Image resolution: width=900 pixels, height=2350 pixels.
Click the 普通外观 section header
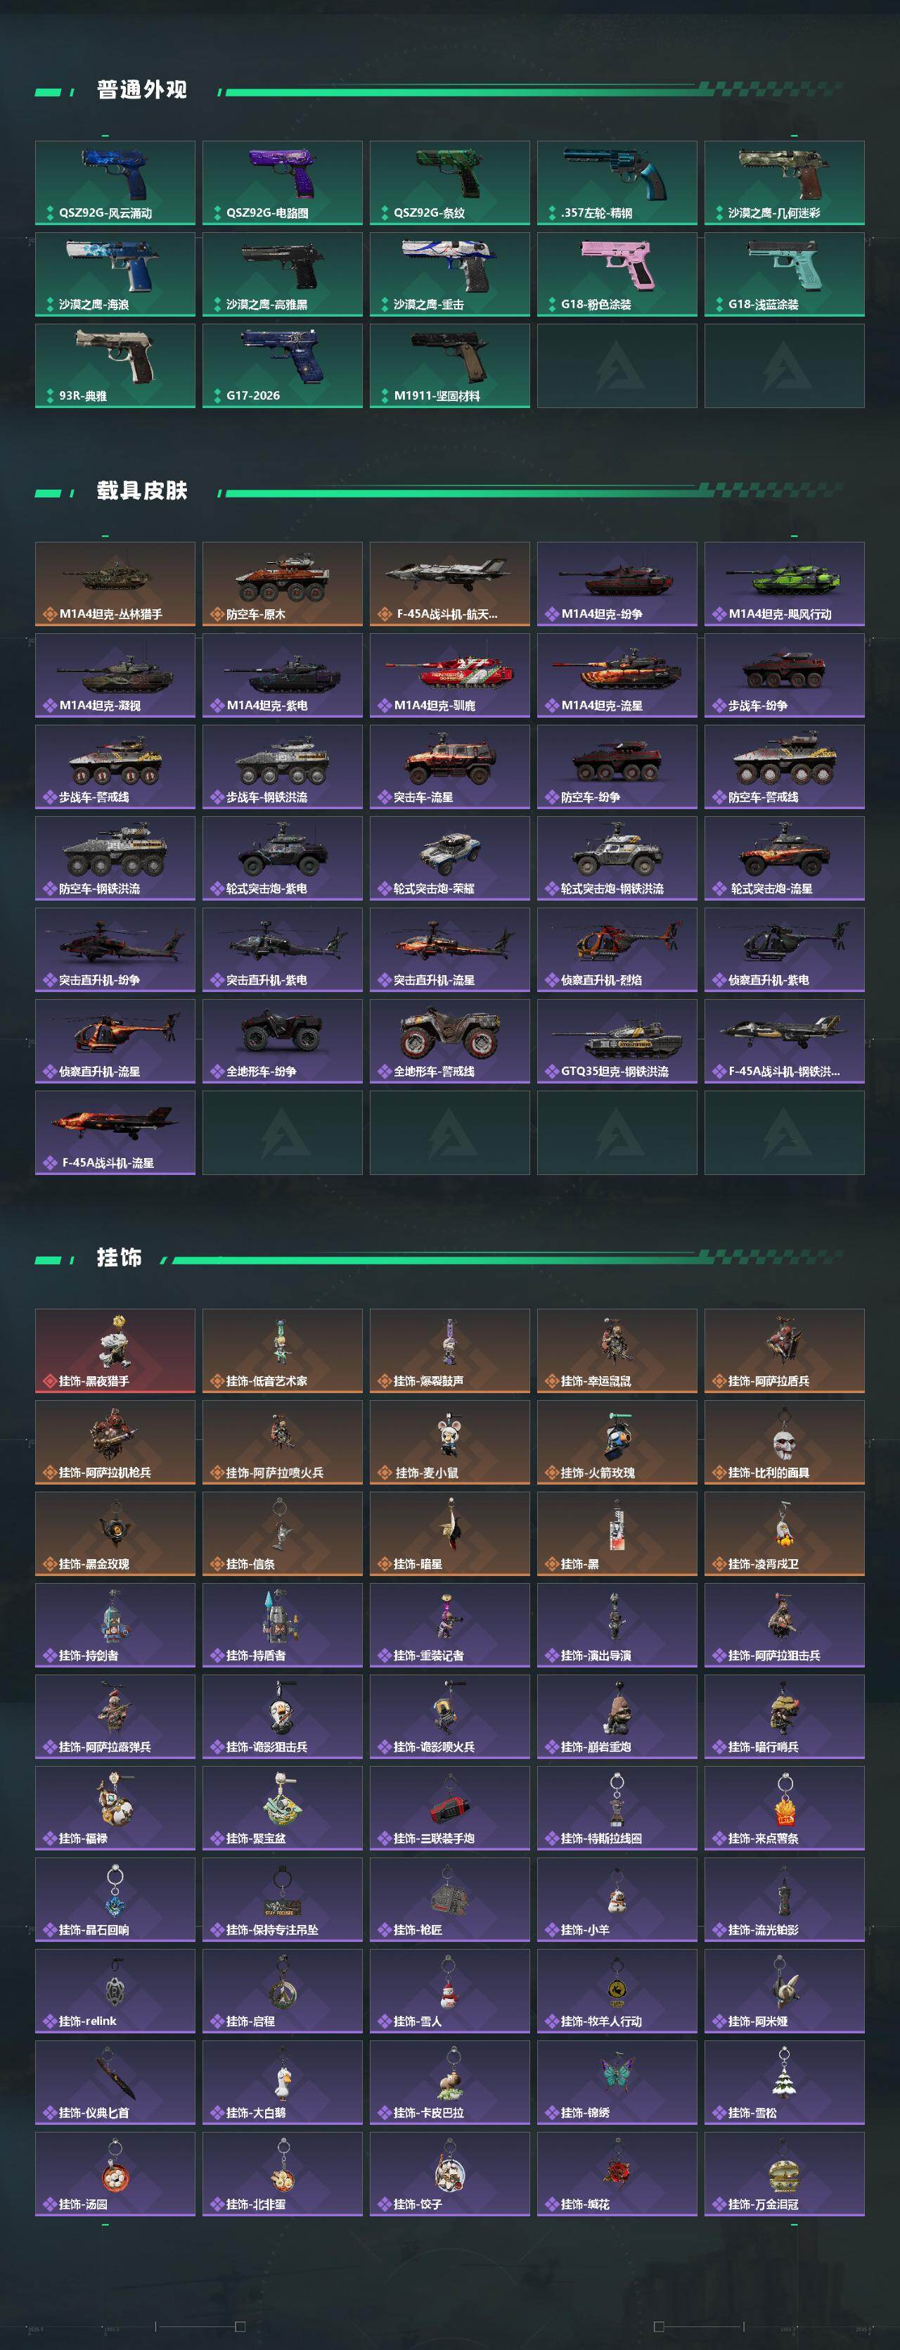coord(142,89)
